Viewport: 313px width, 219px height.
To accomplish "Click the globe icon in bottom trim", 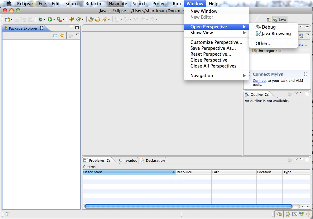I will point(287,214).
